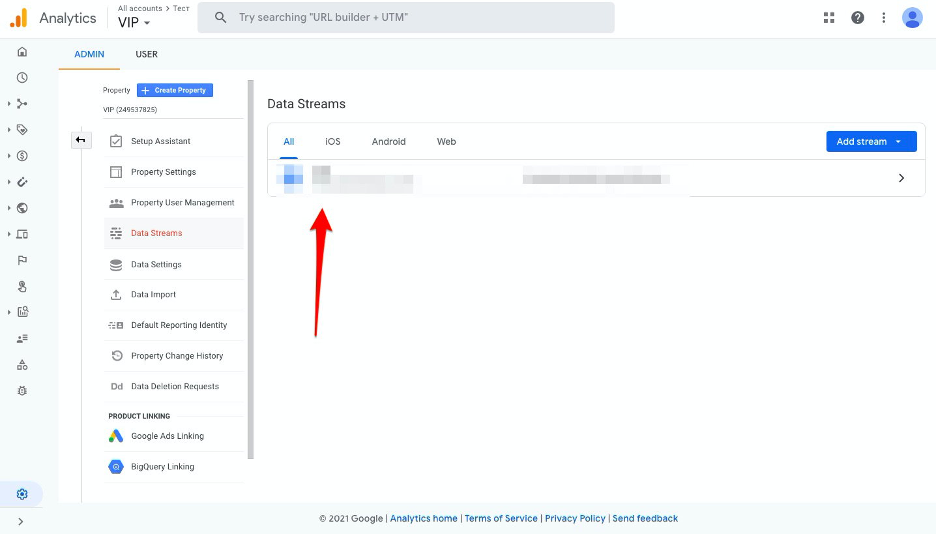Click the Create Property button
This screenshot has width=936, height=534.
coord(175,90)
